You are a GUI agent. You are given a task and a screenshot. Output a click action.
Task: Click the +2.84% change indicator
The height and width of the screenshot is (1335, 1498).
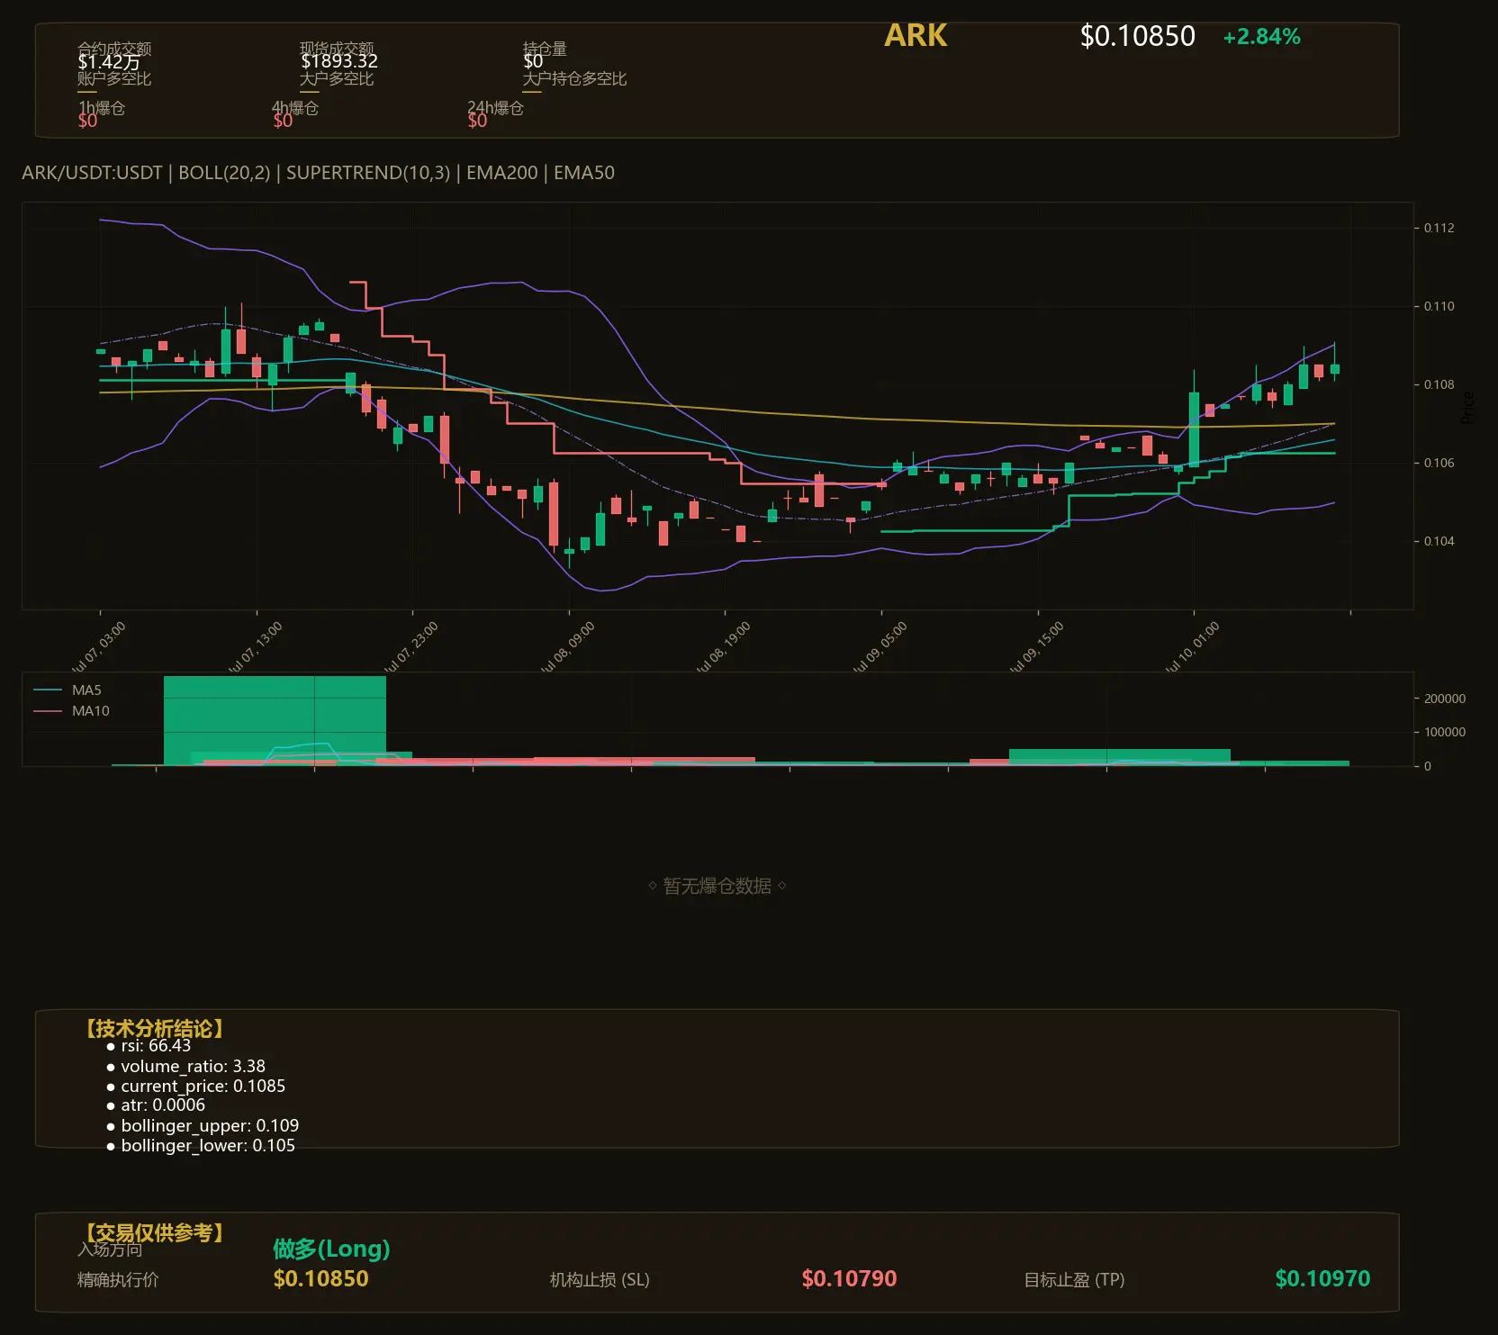point(1261,37)
